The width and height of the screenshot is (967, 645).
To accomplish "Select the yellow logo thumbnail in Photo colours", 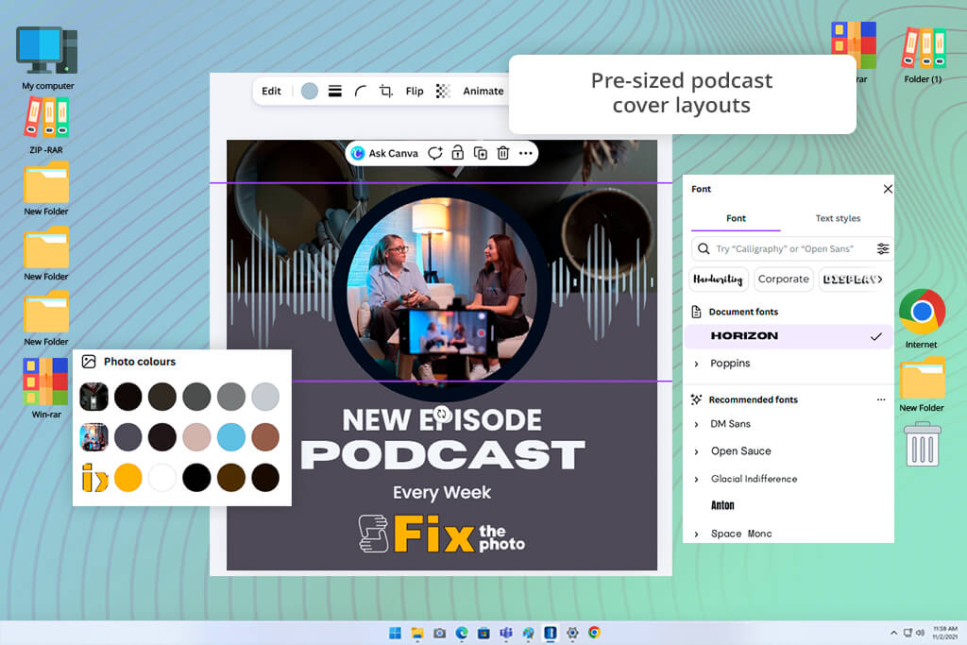I will pos(95,478).
